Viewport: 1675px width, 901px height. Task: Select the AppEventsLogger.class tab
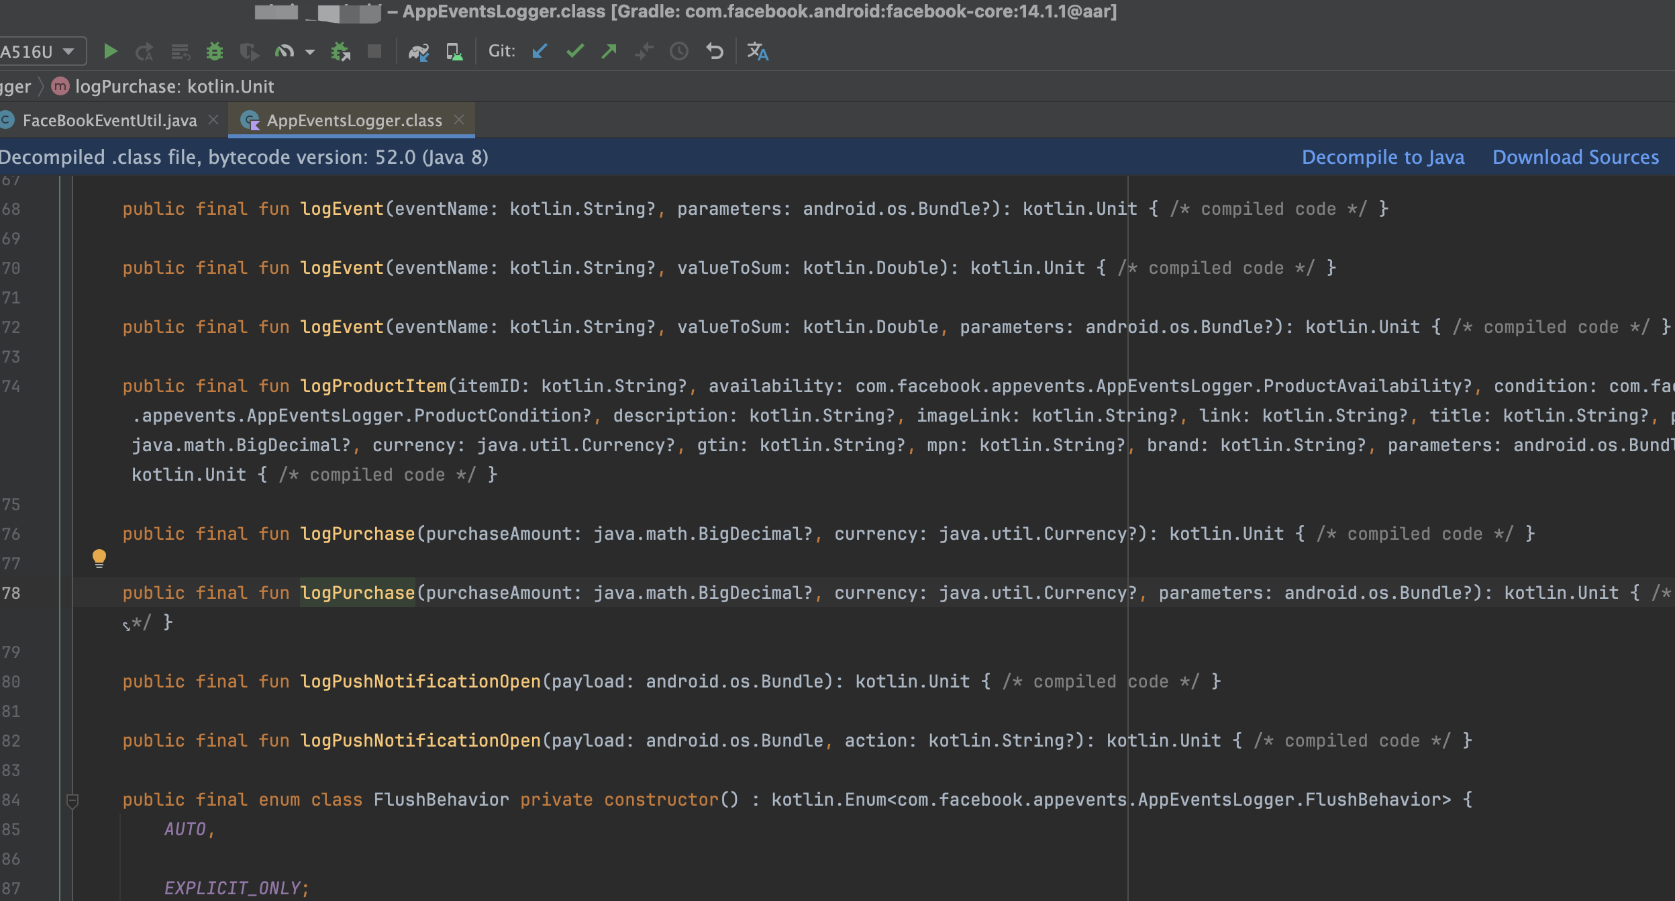354,120
